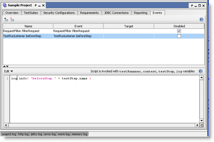
Task: Check Disabled for TestRunListener.beforeStep
Action: pos(179,36)
